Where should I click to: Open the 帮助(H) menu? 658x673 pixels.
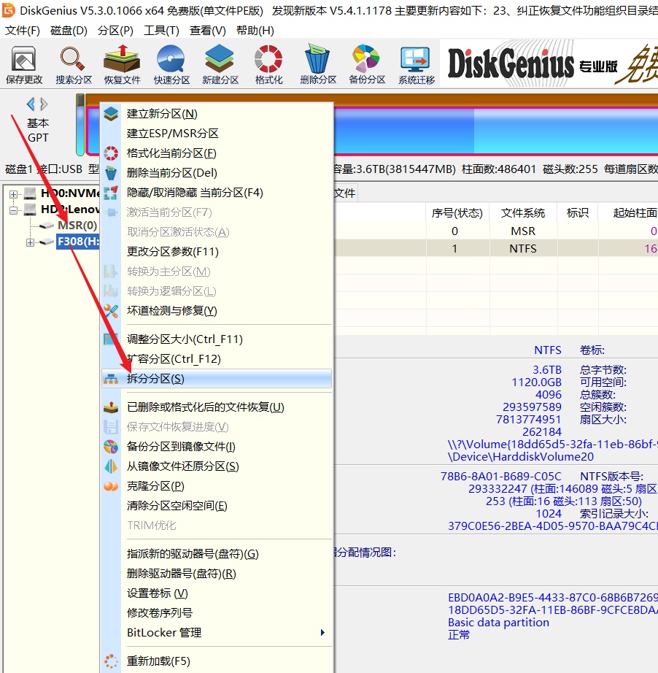[x=255, y=31]
